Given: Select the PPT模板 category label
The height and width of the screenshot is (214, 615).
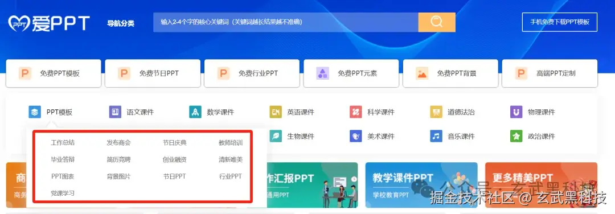Looking at the screenshot, I should [x=60, y=113].
